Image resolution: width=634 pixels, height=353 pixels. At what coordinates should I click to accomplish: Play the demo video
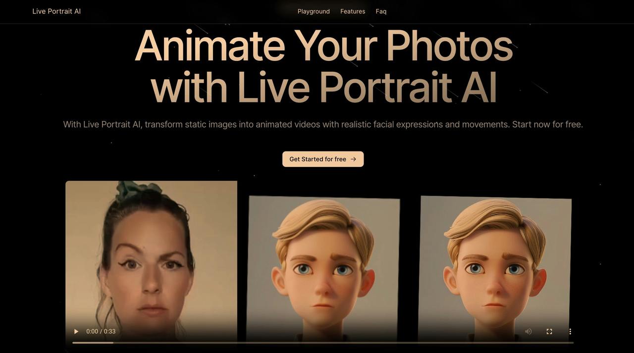click(x=76, y=331)
